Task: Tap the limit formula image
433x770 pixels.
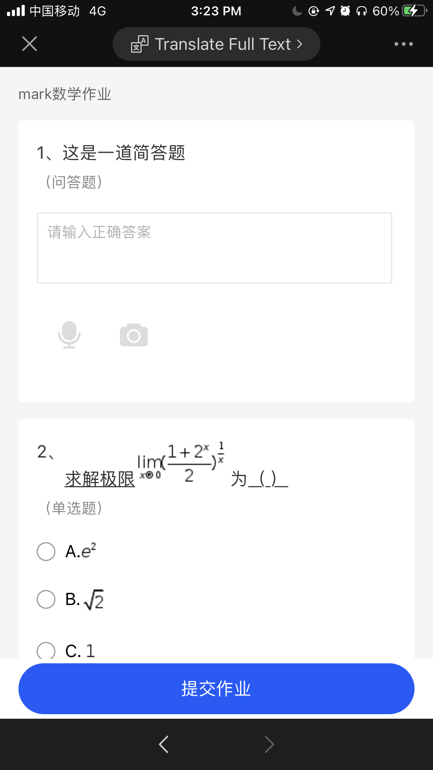Action: click(181, 462)
